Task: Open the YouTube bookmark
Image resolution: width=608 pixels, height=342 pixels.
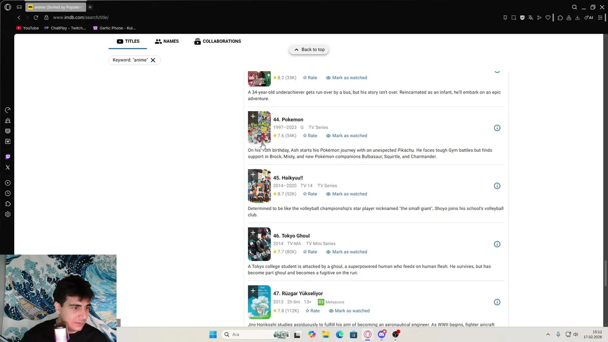Action: click(28, 28)
